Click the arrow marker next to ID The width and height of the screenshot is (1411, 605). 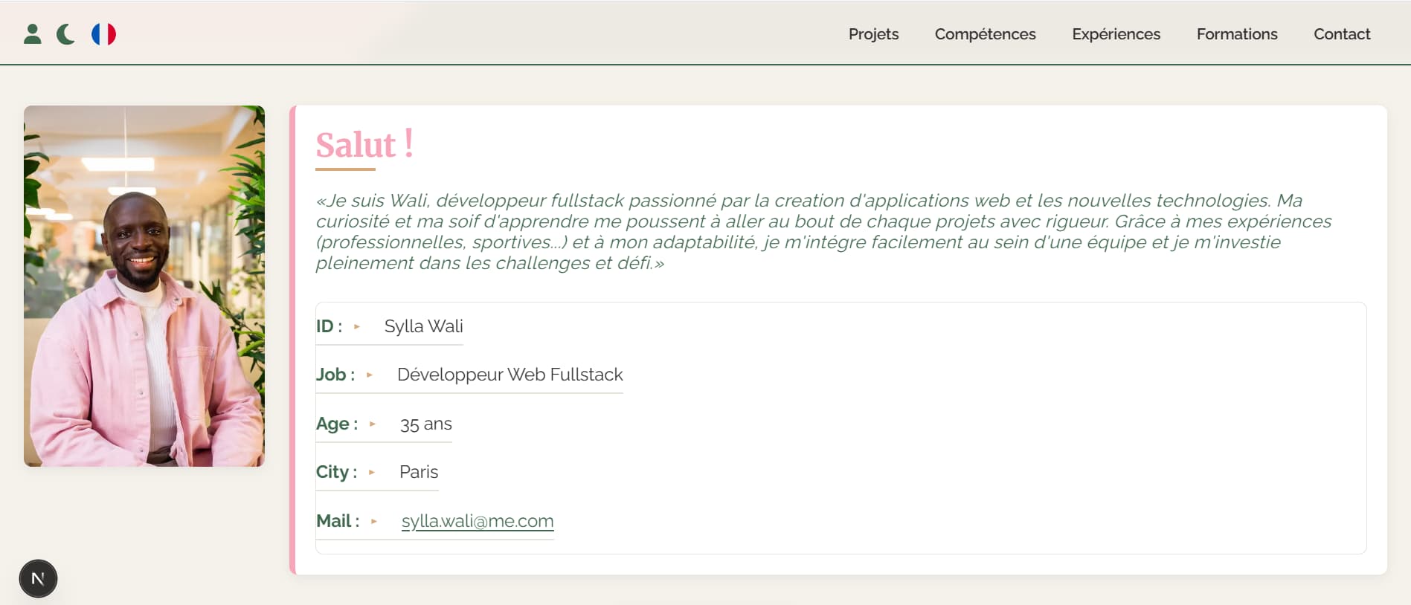(357, 326)
